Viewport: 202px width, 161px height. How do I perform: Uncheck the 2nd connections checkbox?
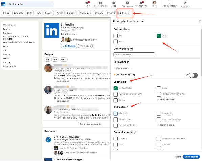pos(159,36)
